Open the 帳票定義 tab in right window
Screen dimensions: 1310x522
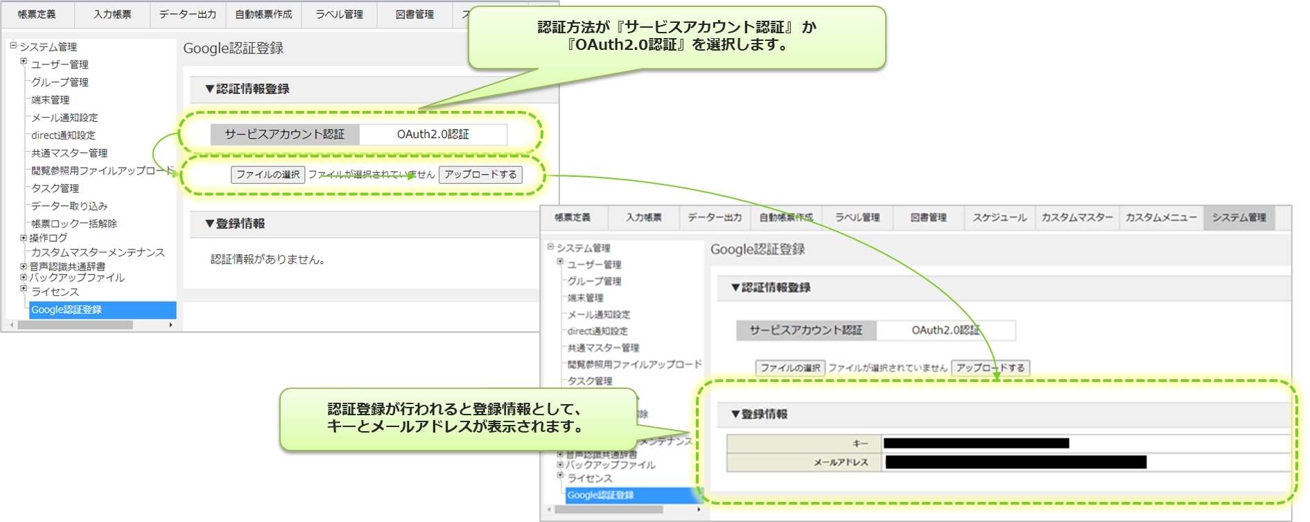573,218
